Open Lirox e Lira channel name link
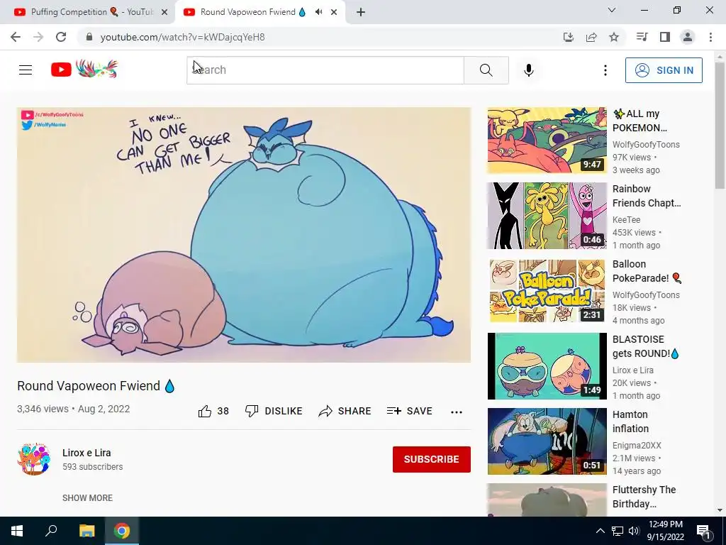The height and width of the screenshot is (545, 726). pyautogui.click(x=86, y=453)
